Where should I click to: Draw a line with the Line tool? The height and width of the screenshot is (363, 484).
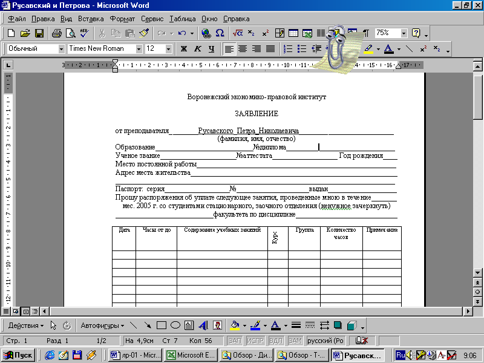coord(133,325)
